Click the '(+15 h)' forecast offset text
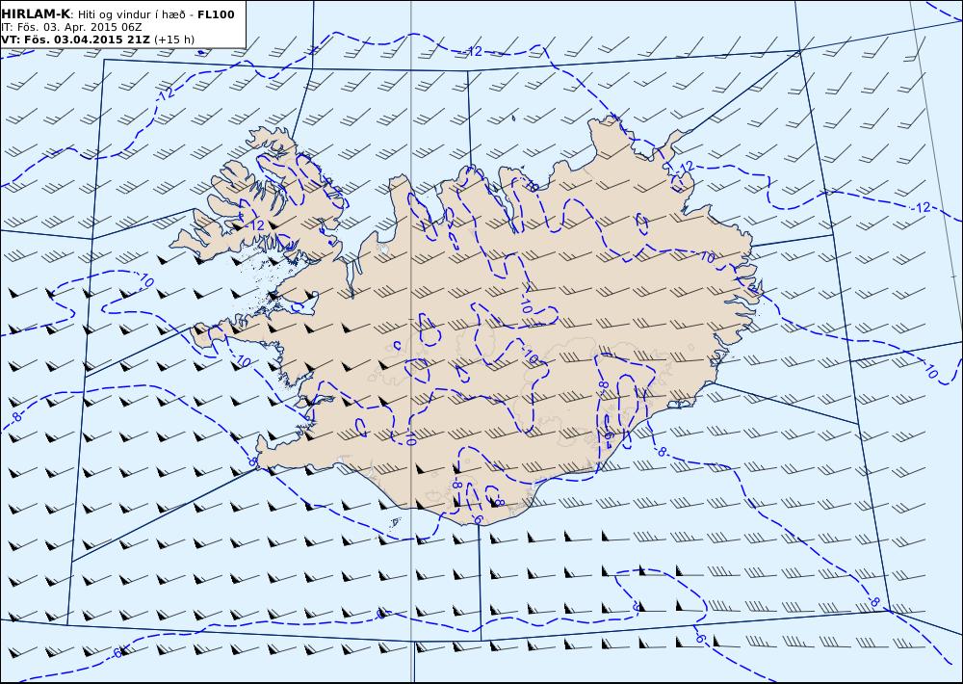Viewport: 963px width, 684px height. pos(173,39)
